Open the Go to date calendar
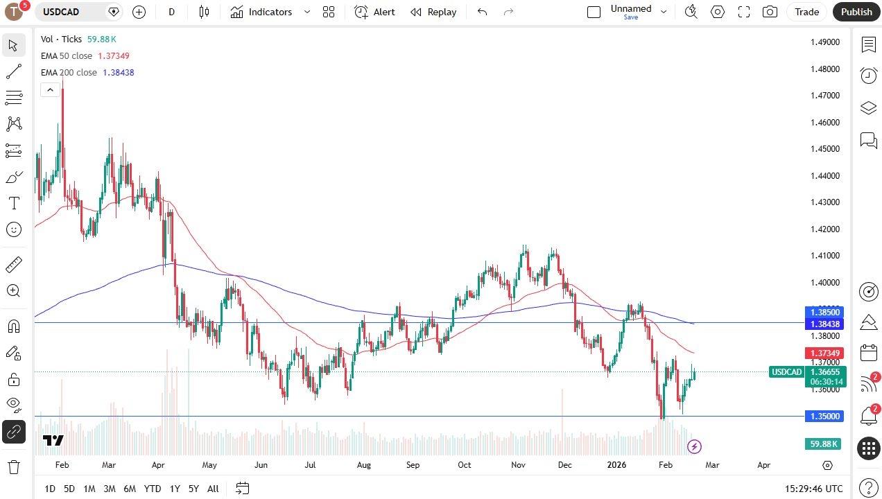882x499 pixels. tap(242, 489)
